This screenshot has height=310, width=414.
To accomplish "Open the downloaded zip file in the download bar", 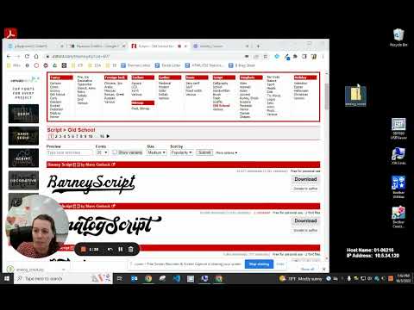I will click(x=29, y=270).
